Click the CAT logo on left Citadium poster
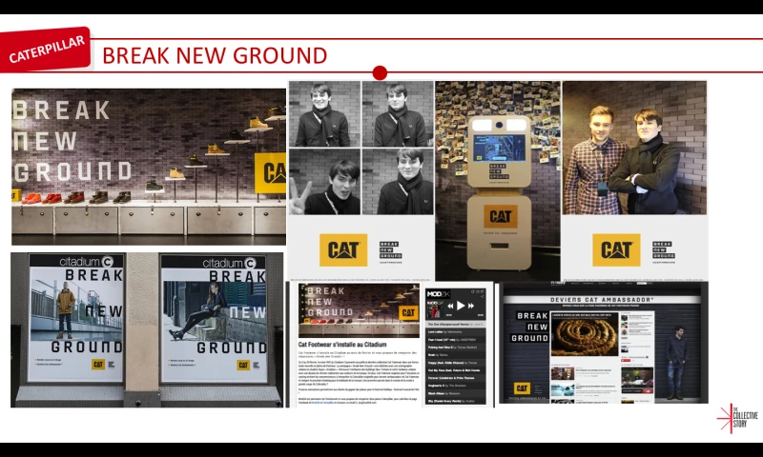 pyautogui.click(x=98, y=365)
